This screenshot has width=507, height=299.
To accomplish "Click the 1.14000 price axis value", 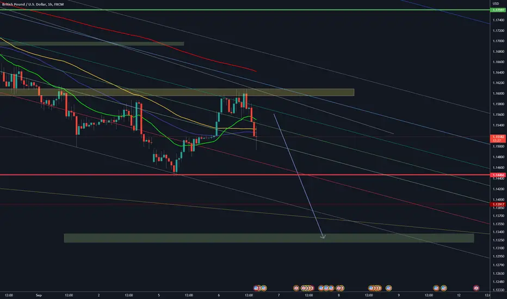I will tap(498, 200).
